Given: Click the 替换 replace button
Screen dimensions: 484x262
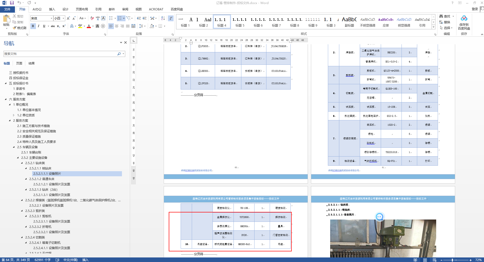Looking at the screenshot, I should pyautogui.click(x=445, y=22).
